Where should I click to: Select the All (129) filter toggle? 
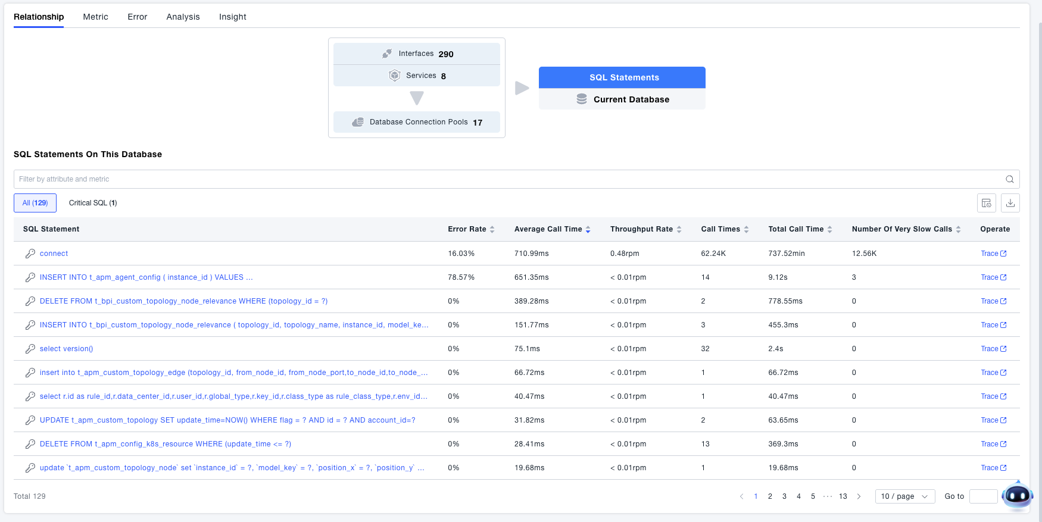(35, 203)
